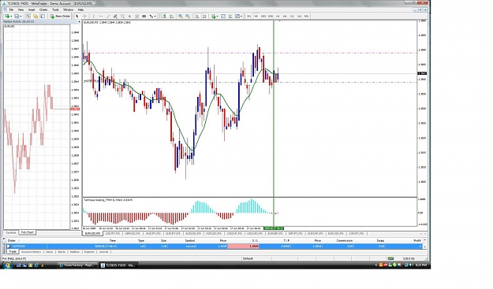Expand the indicators dropdown arrow

pos(217,16)
